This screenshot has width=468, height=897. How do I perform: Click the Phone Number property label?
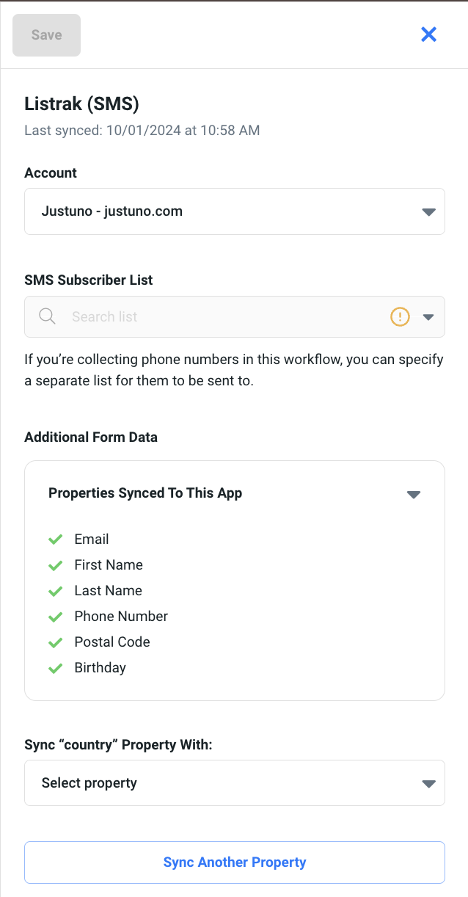121,617
